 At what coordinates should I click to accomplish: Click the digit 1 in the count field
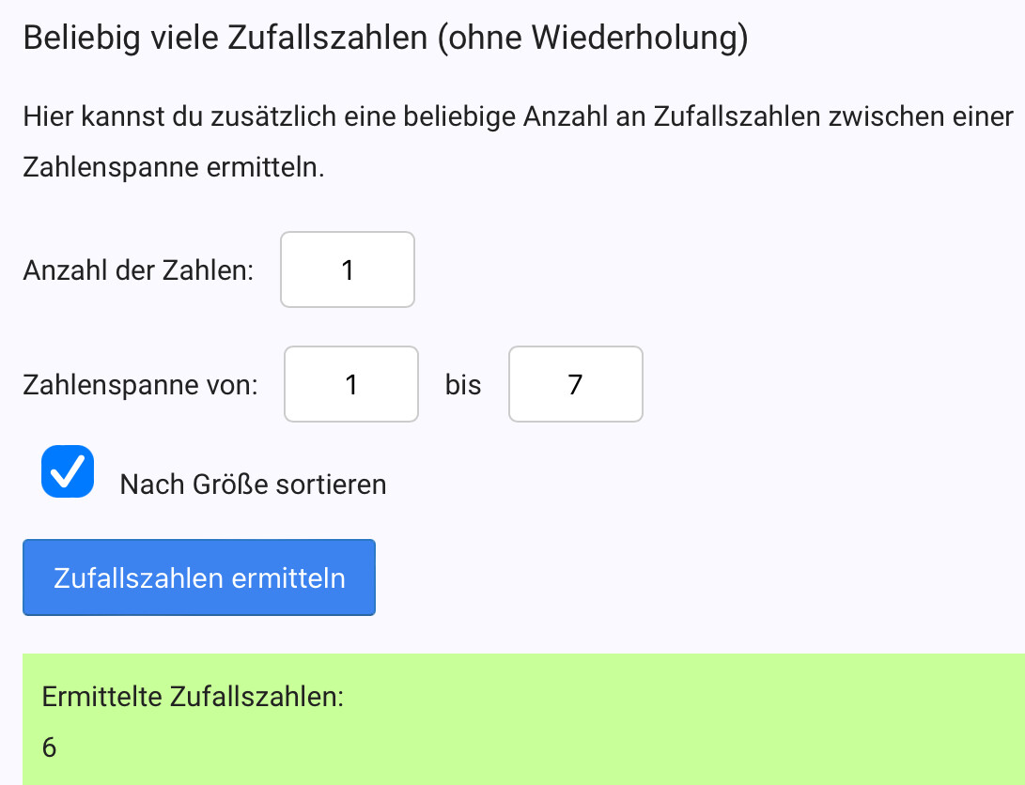tap(348, 270)
